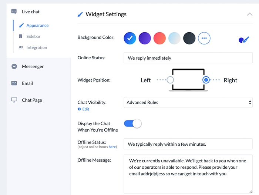This screenshot has height=195, width=259.
Task: Click the Messenger icon in sidebar
Action: click(14, 66)
